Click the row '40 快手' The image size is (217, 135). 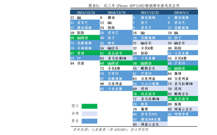tap(116, 38)
